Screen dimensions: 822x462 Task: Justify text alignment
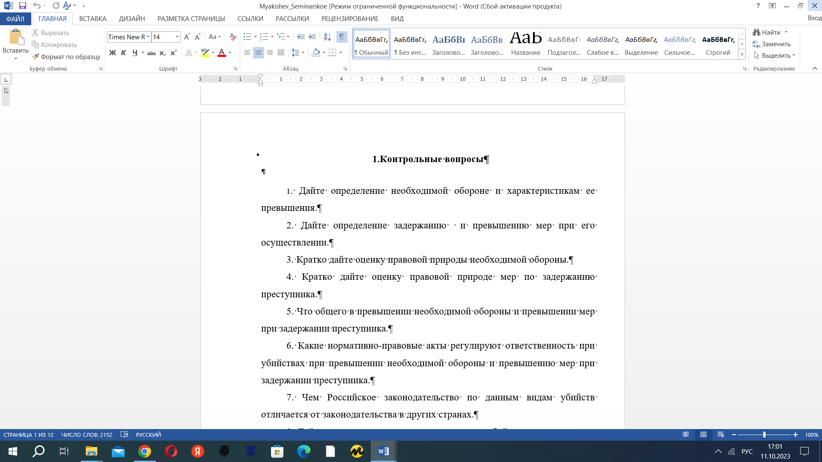[x=281, y=53]
